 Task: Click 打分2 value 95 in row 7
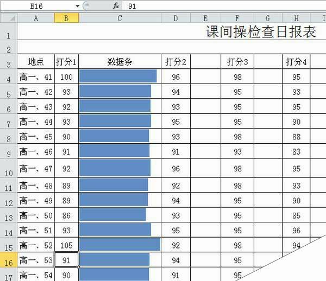coord(175,122)
